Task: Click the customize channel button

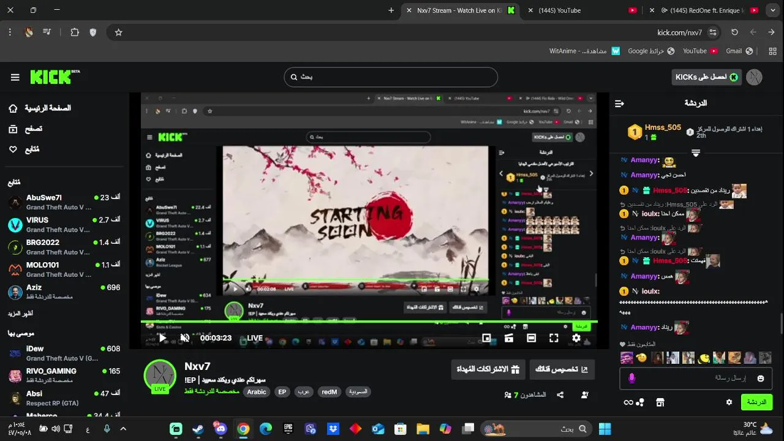Action: click(562, 369)
